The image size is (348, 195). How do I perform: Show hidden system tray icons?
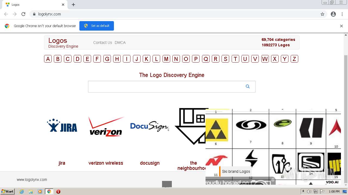coord(303,191)
